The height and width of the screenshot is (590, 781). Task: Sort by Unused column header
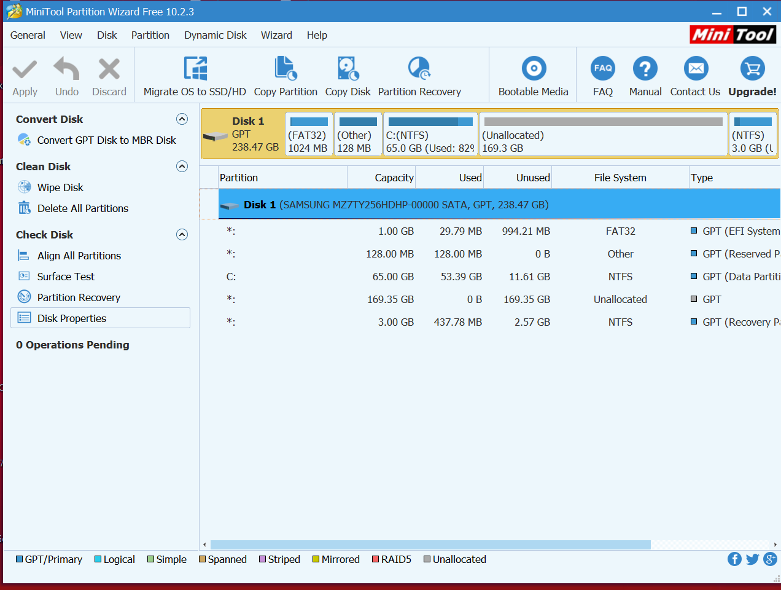point(518,178)
